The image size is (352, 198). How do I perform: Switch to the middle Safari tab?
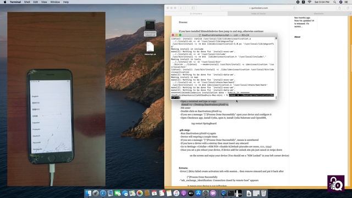coord(258,14)
